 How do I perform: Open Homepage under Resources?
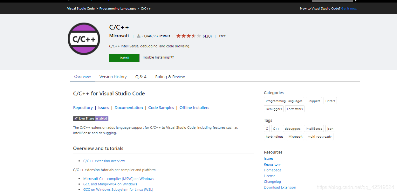click(x=272, y=170)
